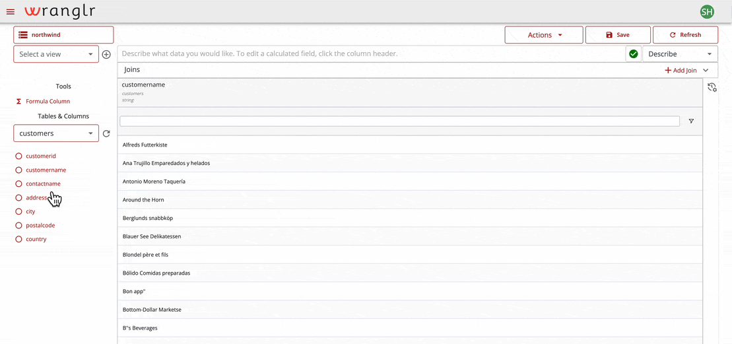Click the Ana Trujillo Emparedados y helados row
Image resolution: width=732 pixels, height=344 pixels.
[410, 163]
